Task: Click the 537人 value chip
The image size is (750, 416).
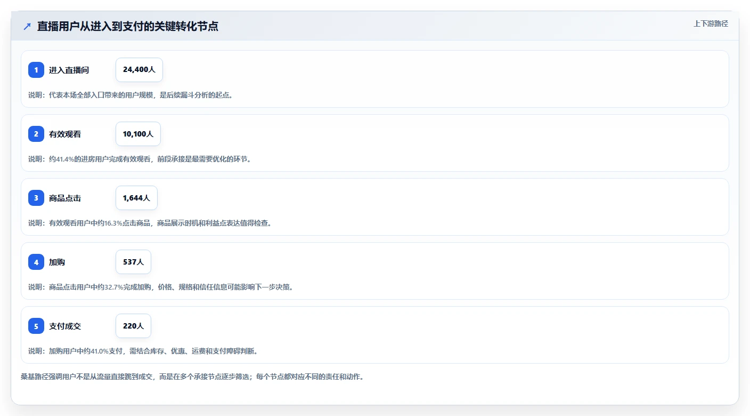Action: (x=133, y=262)
